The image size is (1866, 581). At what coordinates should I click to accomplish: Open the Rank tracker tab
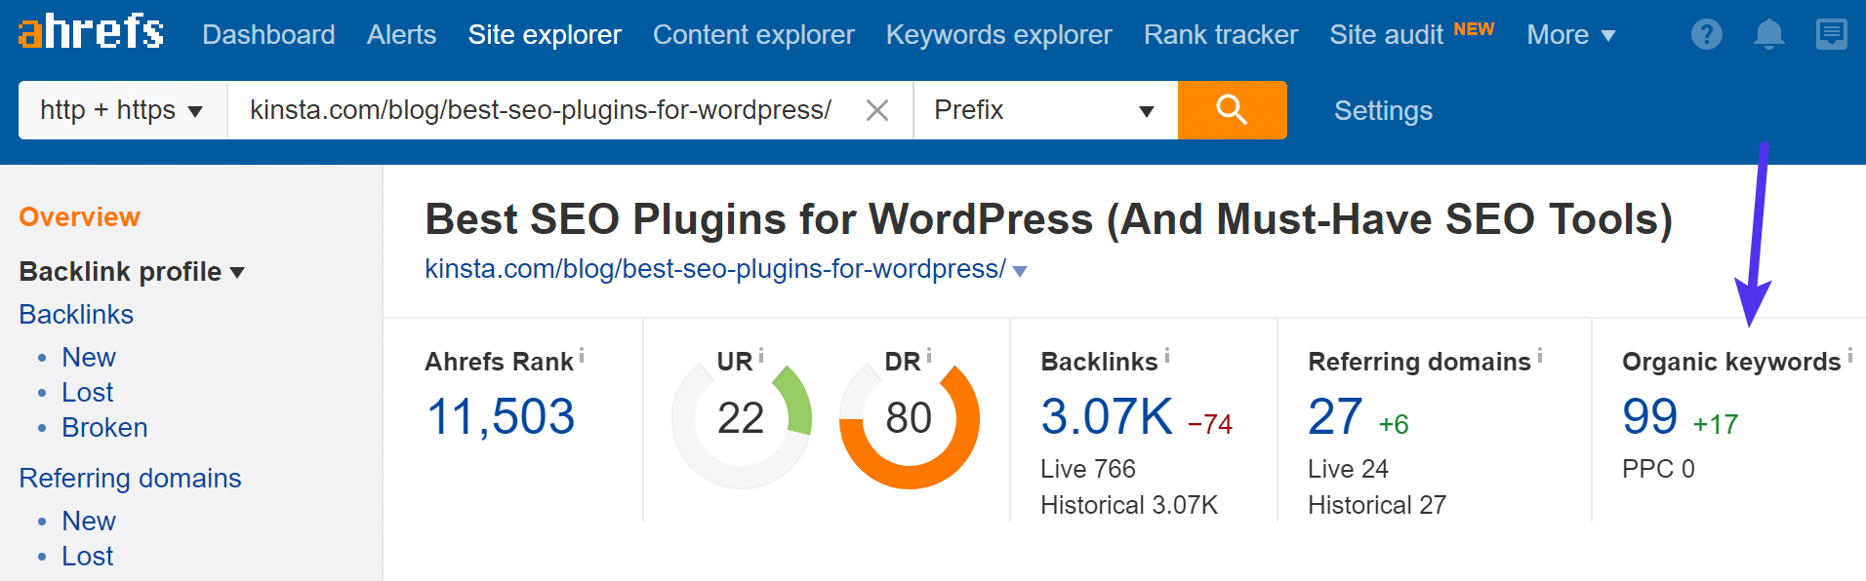(1220, 35)
